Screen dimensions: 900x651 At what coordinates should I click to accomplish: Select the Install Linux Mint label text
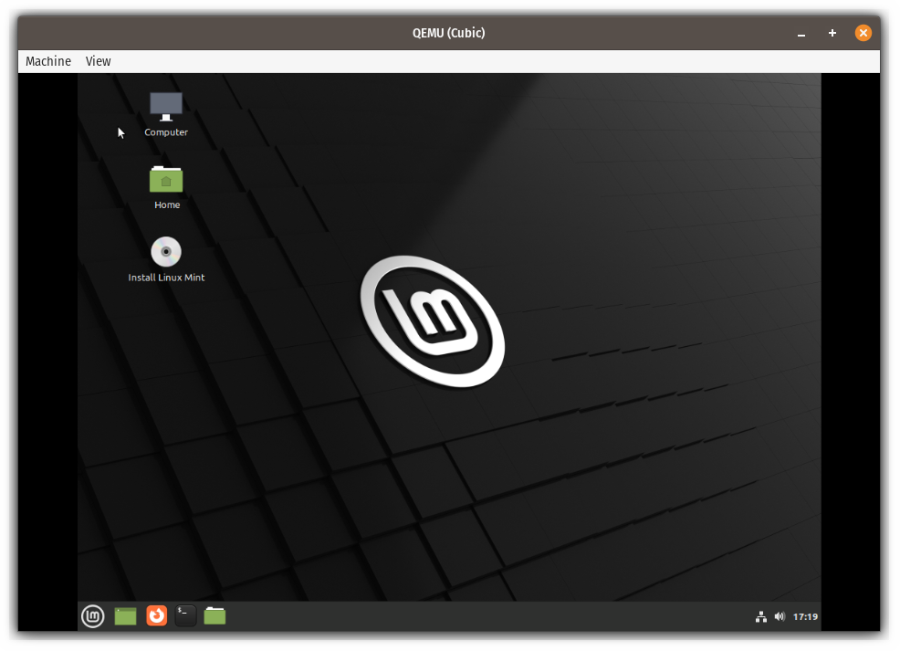[x=165, y=278]
